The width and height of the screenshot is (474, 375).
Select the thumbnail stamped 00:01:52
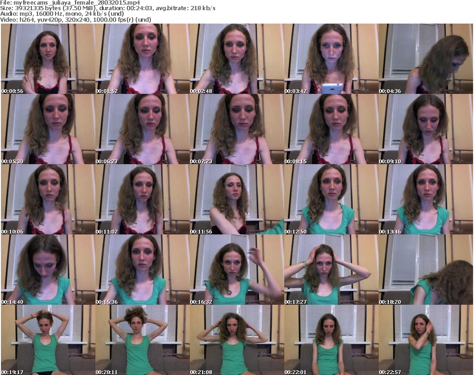point(143,59)
